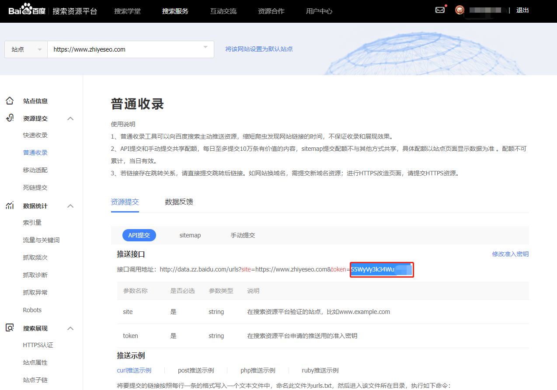The image size is (557, 390).
Task: Open 流量与关键词 in the sidebar
Action: pyautogui.click(x=41, y=240)
